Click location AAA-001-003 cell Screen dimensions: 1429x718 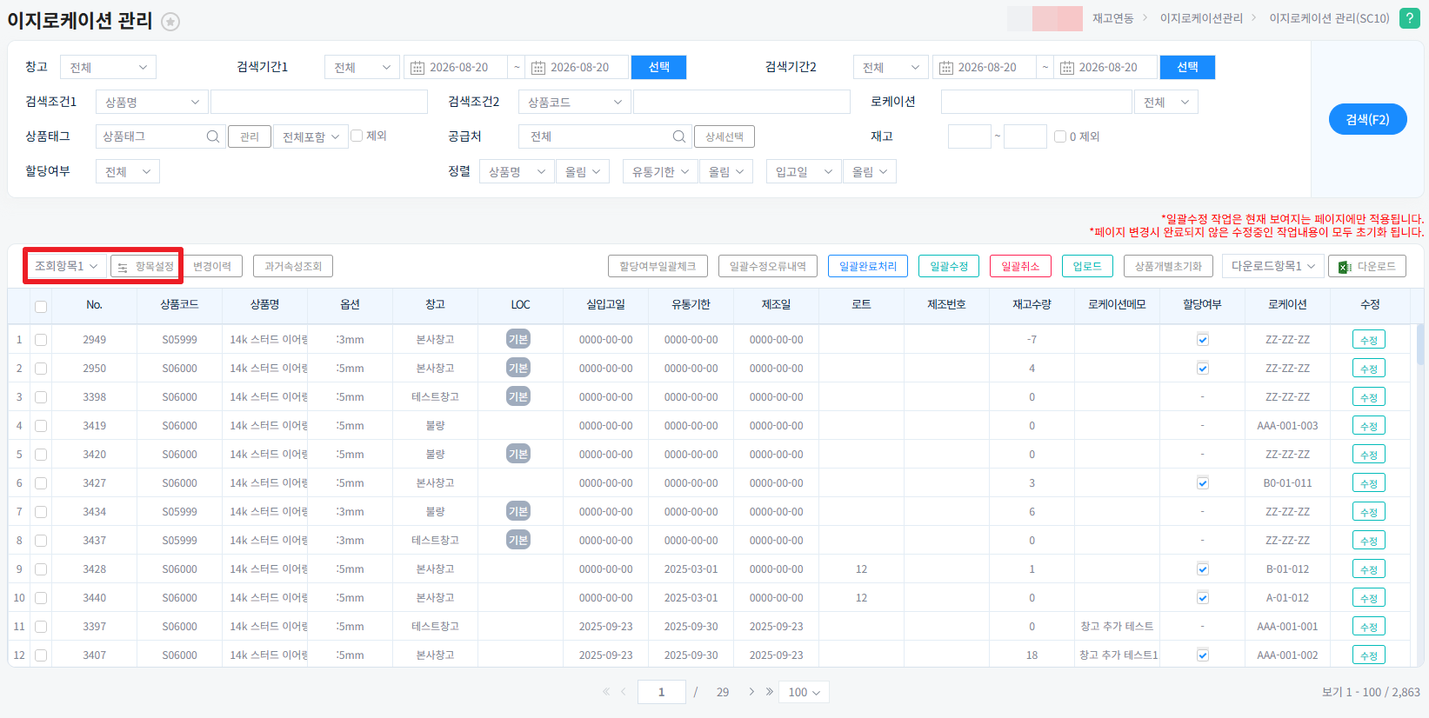1287,426
